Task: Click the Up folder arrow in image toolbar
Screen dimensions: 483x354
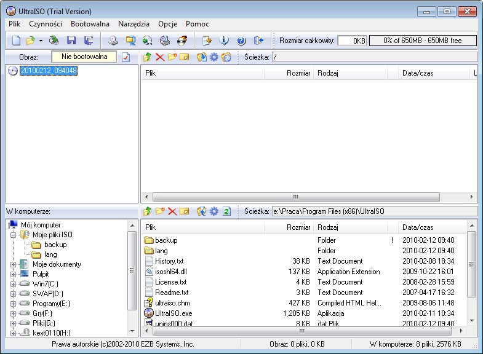Action: 147,57
